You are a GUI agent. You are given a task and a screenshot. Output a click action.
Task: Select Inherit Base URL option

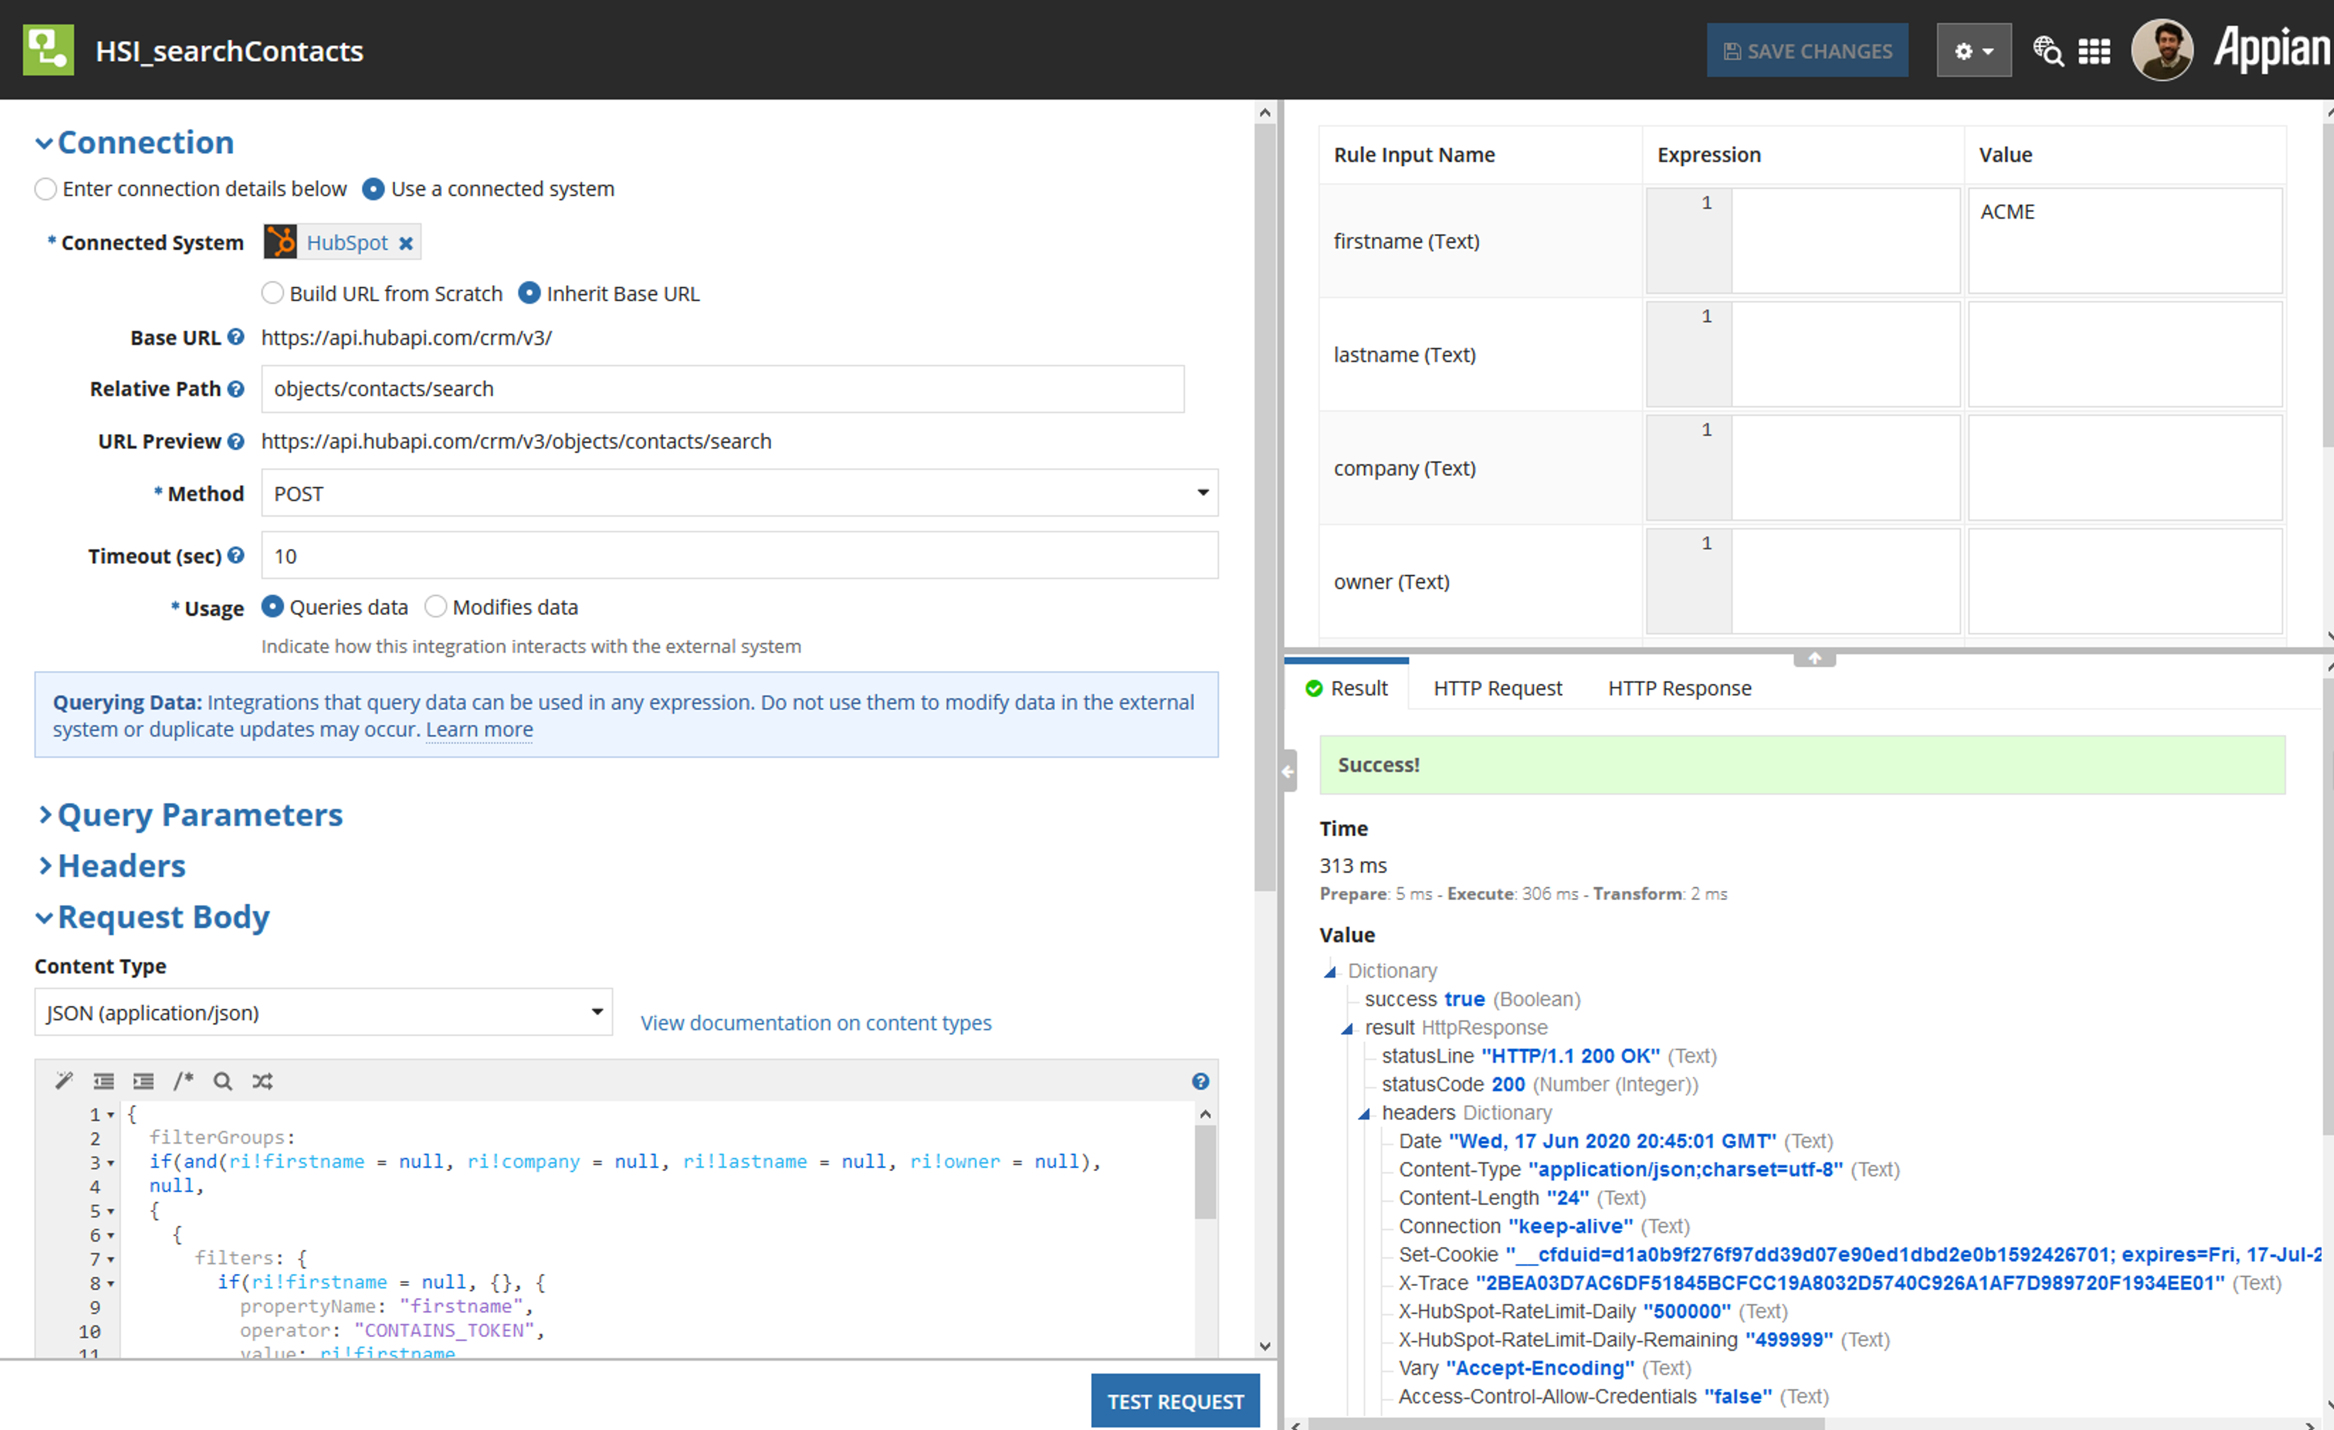(x=529, y=293)
